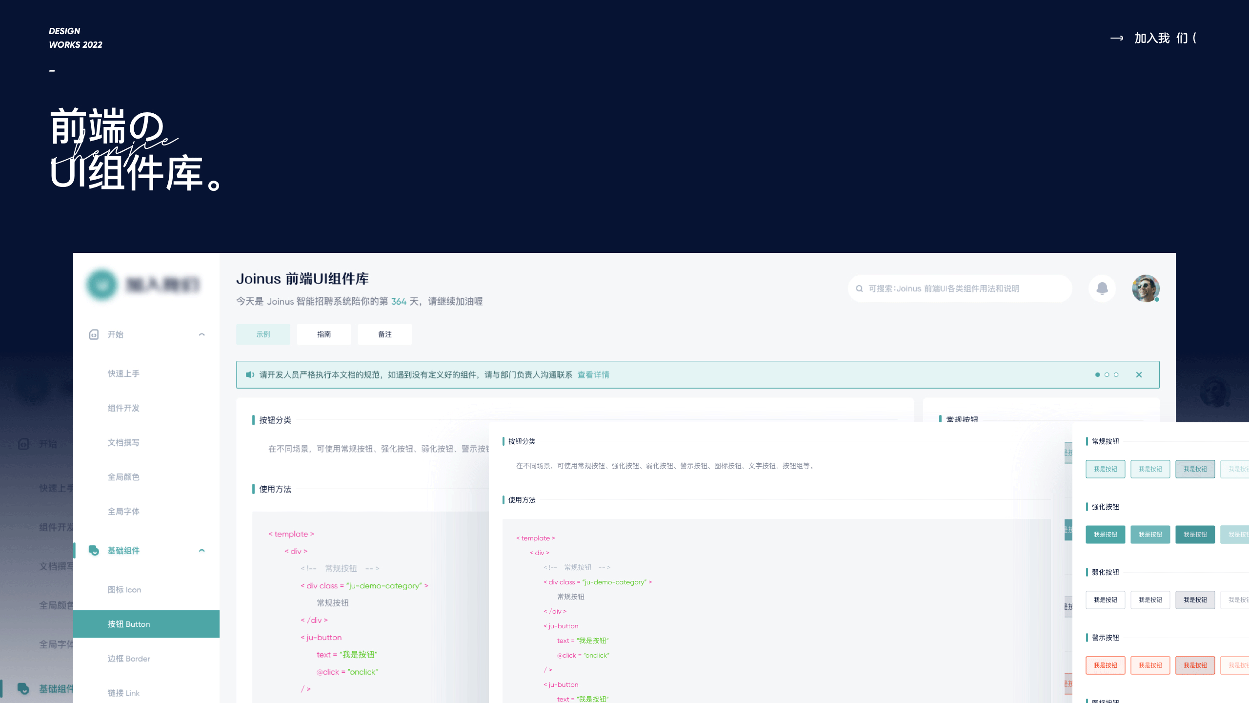Click first 警示按钮 red outline button
1249x703 pixels.
(1105, 665)
